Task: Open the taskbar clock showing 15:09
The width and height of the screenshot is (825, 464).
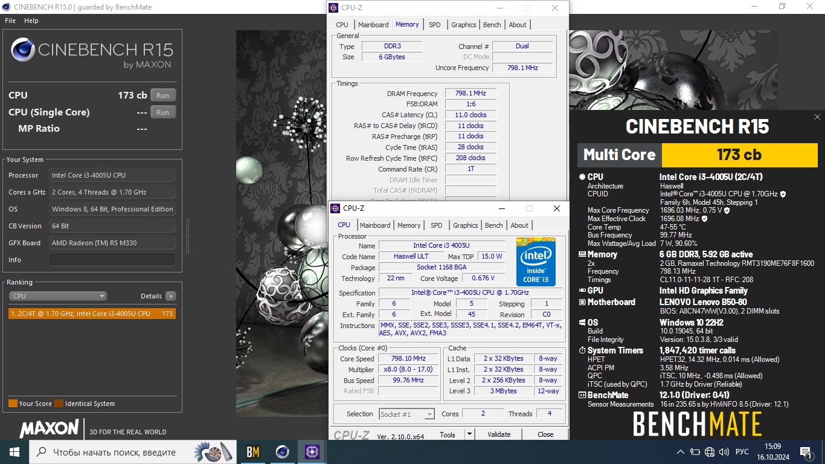Action: (772, 452)
